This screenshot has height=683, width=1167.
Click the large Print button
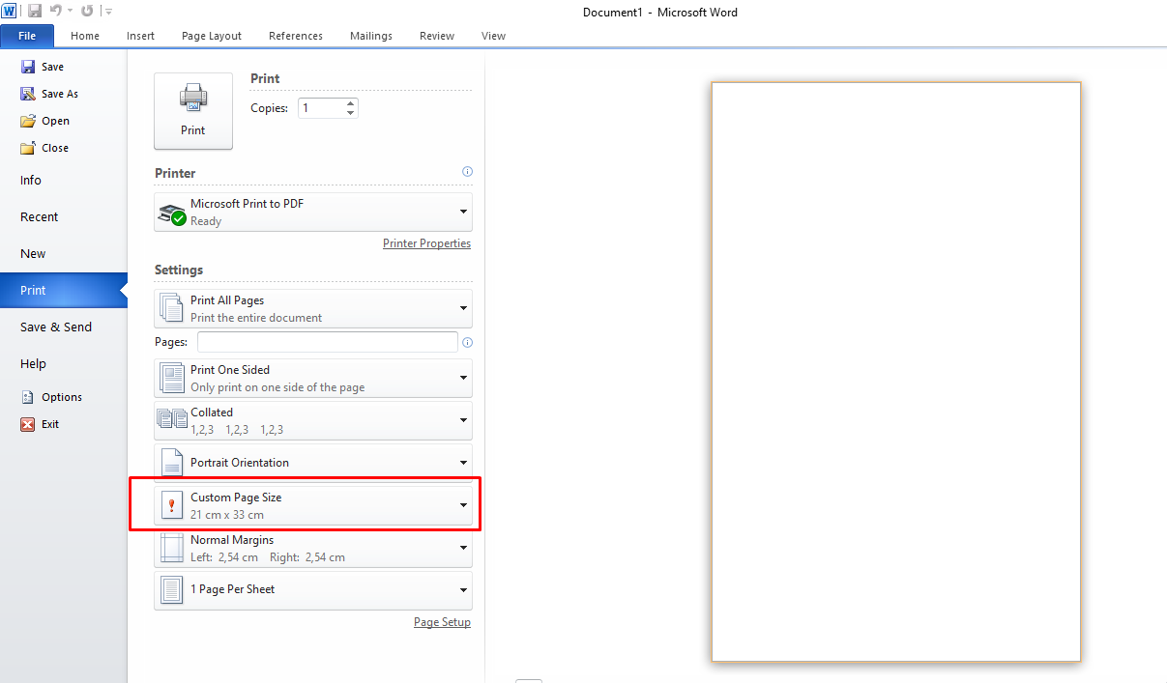pyautogui.click(x=193, y=111)
